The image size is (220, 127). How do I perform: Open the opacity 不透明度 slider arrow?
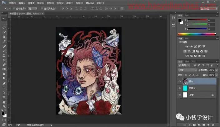click(217, 70)
